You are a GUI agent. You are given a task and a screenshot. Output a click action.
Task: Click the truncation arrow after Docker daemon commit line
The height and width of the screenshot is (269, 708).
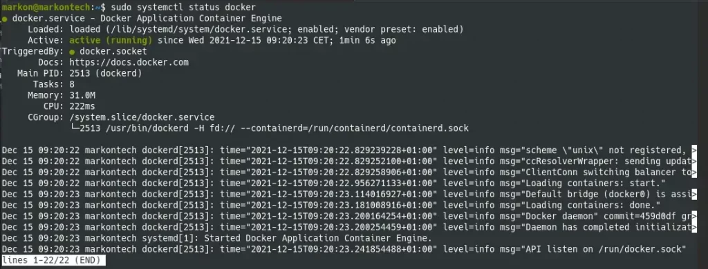click(x=694, y=217)
